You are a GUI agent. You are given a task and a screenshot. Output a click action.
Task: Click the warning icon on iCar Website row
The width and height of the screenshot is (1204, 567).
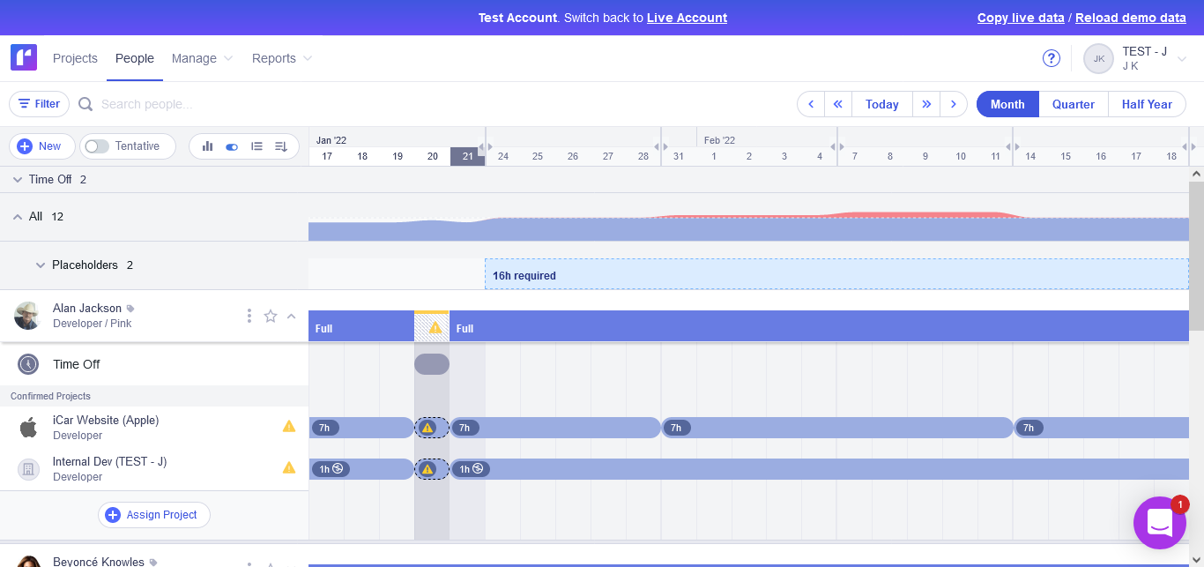click(289, 426)
